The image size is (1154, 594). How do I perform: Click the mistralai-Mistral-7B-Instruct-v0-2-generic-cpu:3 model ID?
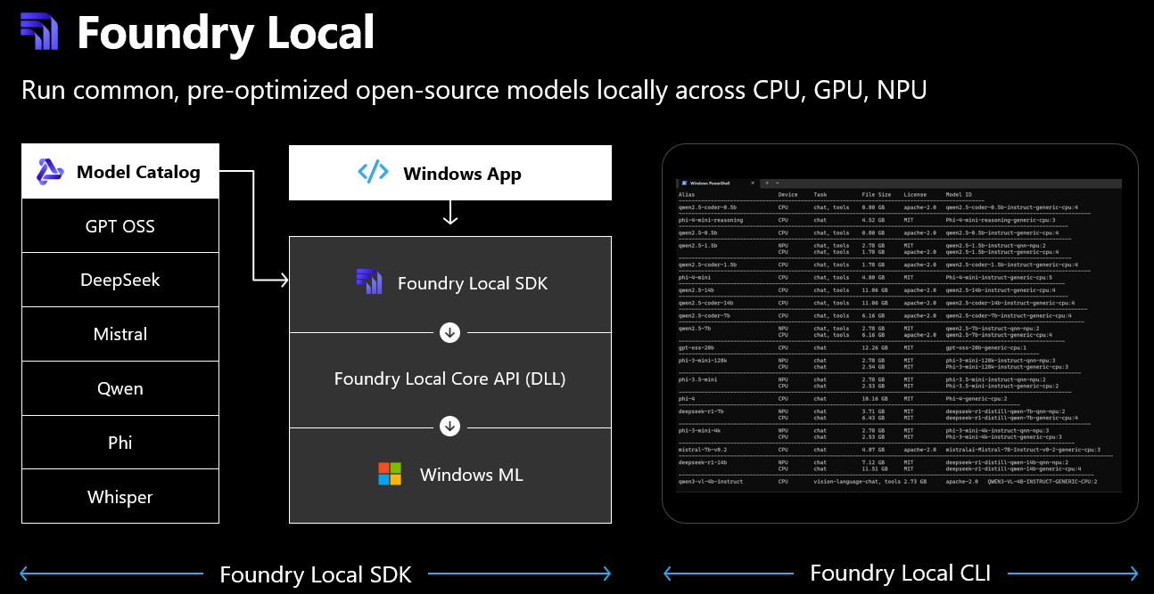click(x=1023, y=450)
